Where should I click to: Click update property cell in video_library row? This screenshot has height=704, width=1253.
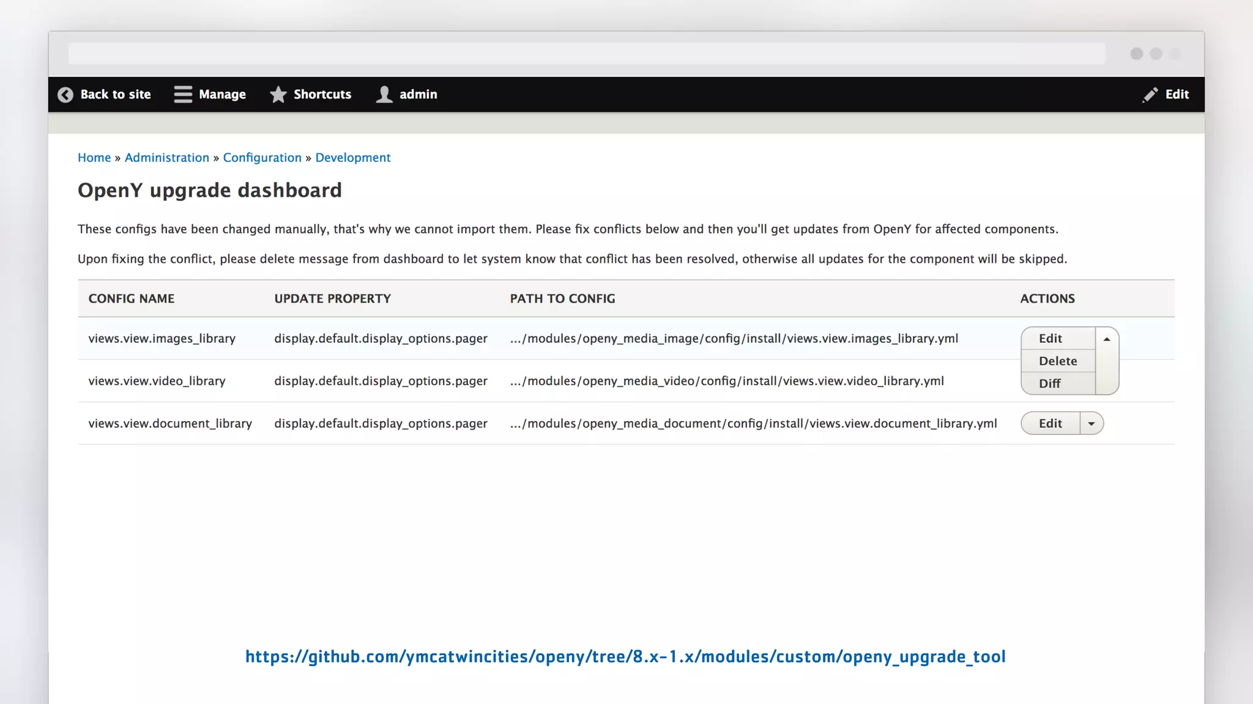(381, 381)
